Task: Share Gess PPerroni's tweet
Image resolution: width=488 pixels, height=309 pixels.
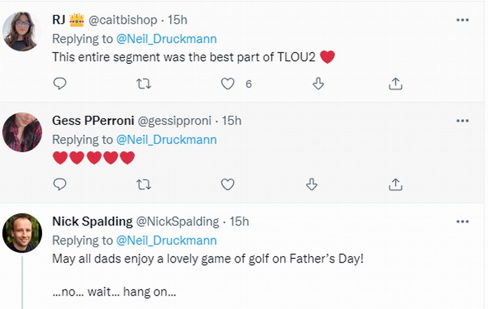Action: (395, 183)
